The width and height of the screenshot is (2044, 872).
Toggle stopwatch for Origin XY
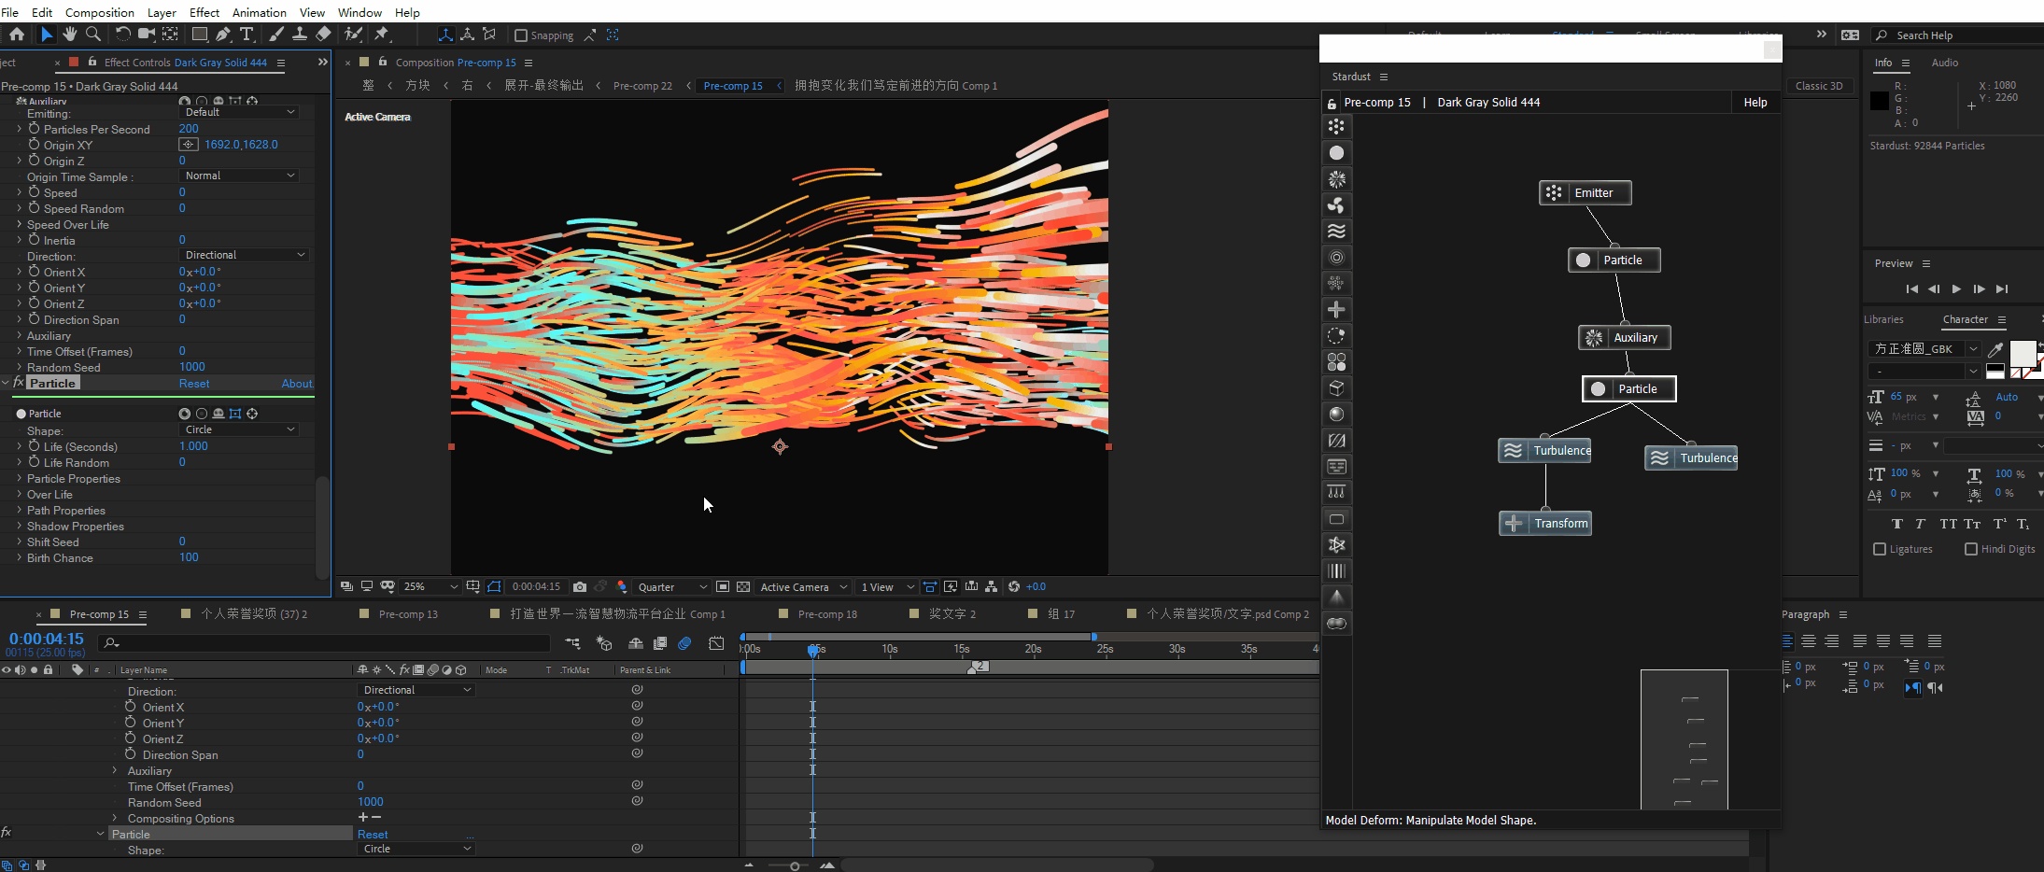tap(34, 145)
